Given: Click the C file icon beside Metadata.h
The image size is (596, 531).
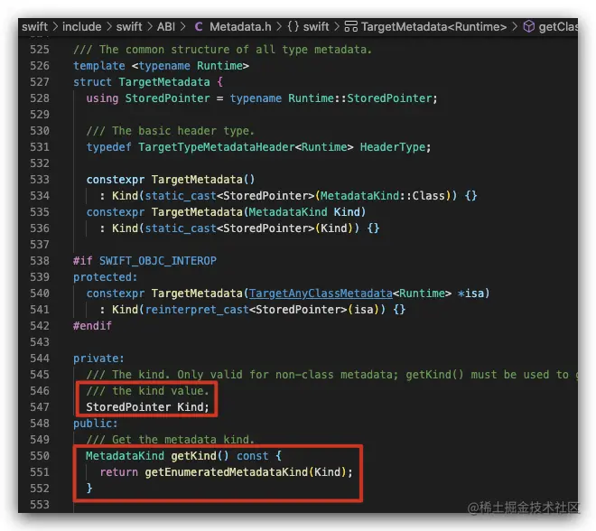Looking at the screenshot, I should pos(199,26).
